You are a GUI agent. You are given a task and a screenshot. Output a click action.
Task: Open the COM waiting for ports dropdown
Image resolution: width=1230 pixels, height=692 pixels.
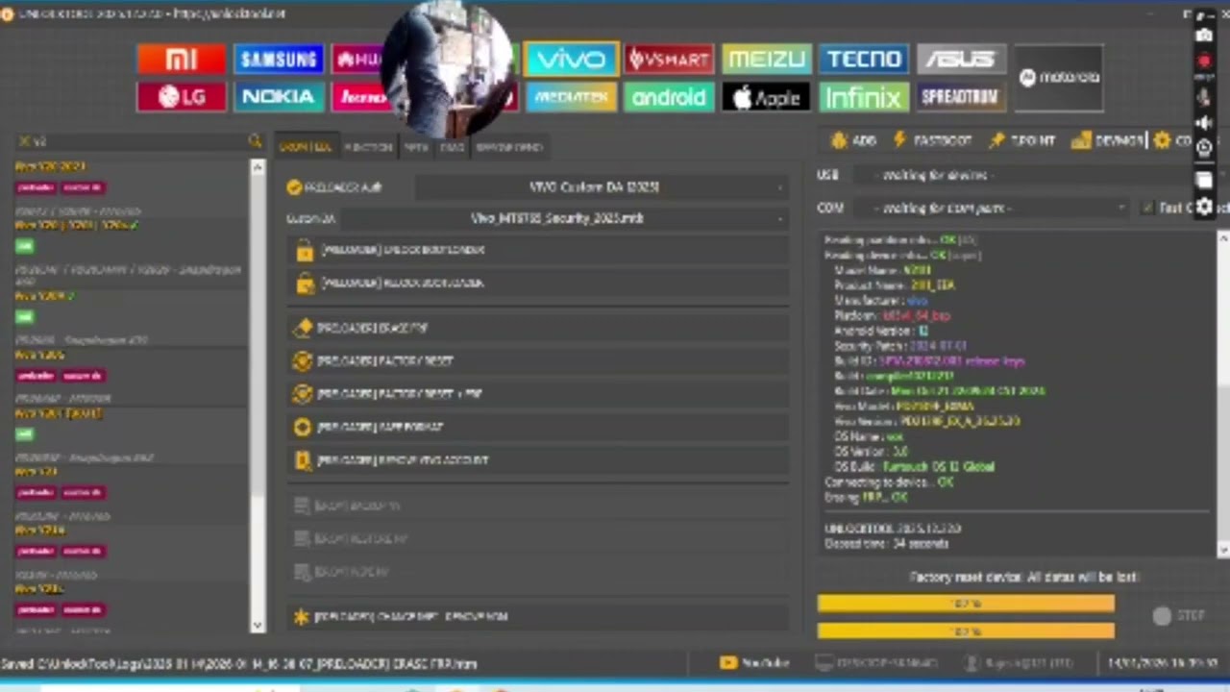pos(991,208)
